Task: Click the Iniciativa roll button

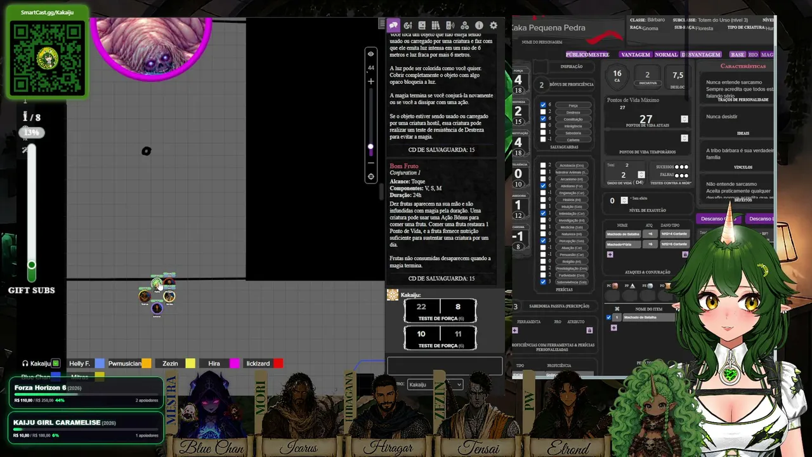Action: (x=647, y=83)
